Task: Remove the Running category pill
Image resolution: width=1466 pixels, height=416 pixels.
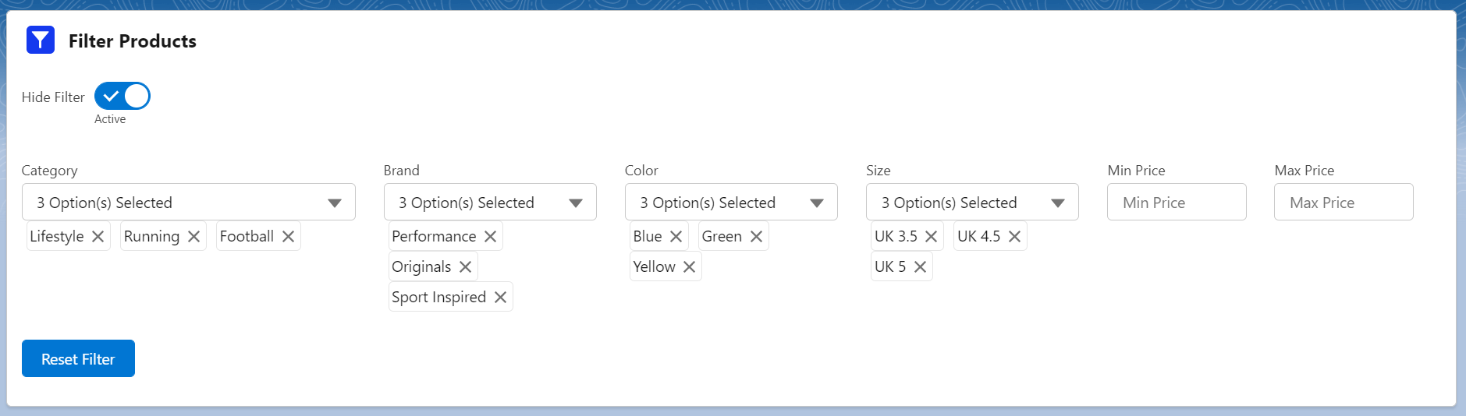Action: tap(193, 236)
